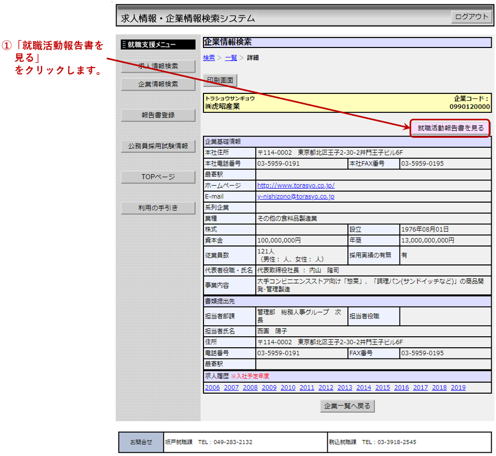Viewport: 496px width, 456px height.
Task: Open the 2006 job history link
Action: tap(212, 387)
